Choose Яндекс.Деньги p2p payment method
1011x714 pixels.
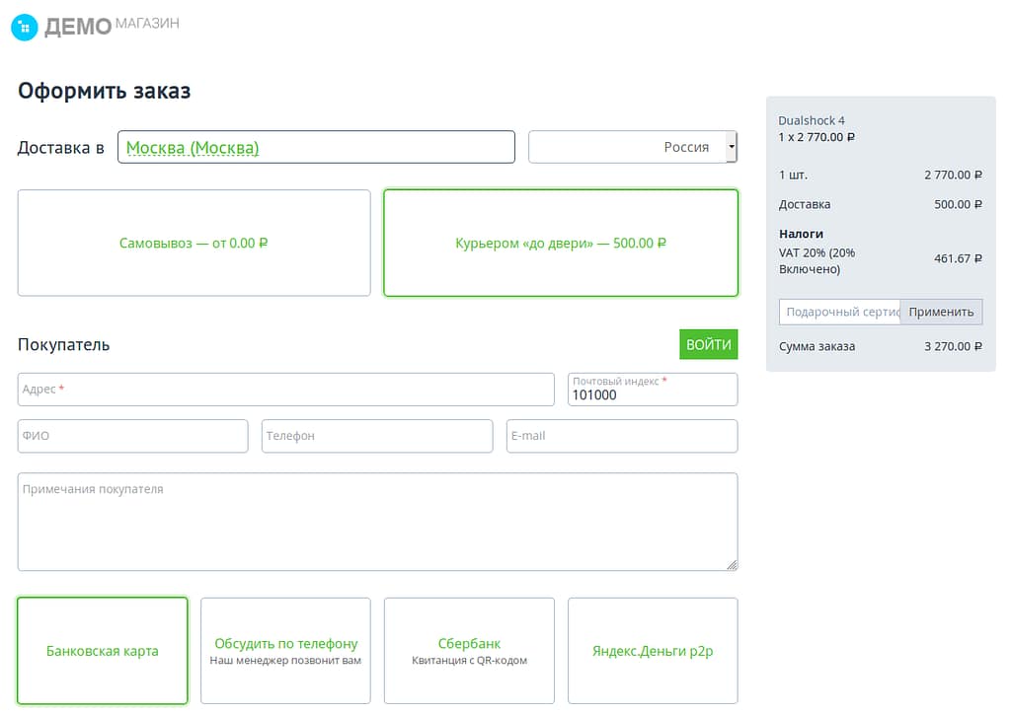(x=652, y=651)
